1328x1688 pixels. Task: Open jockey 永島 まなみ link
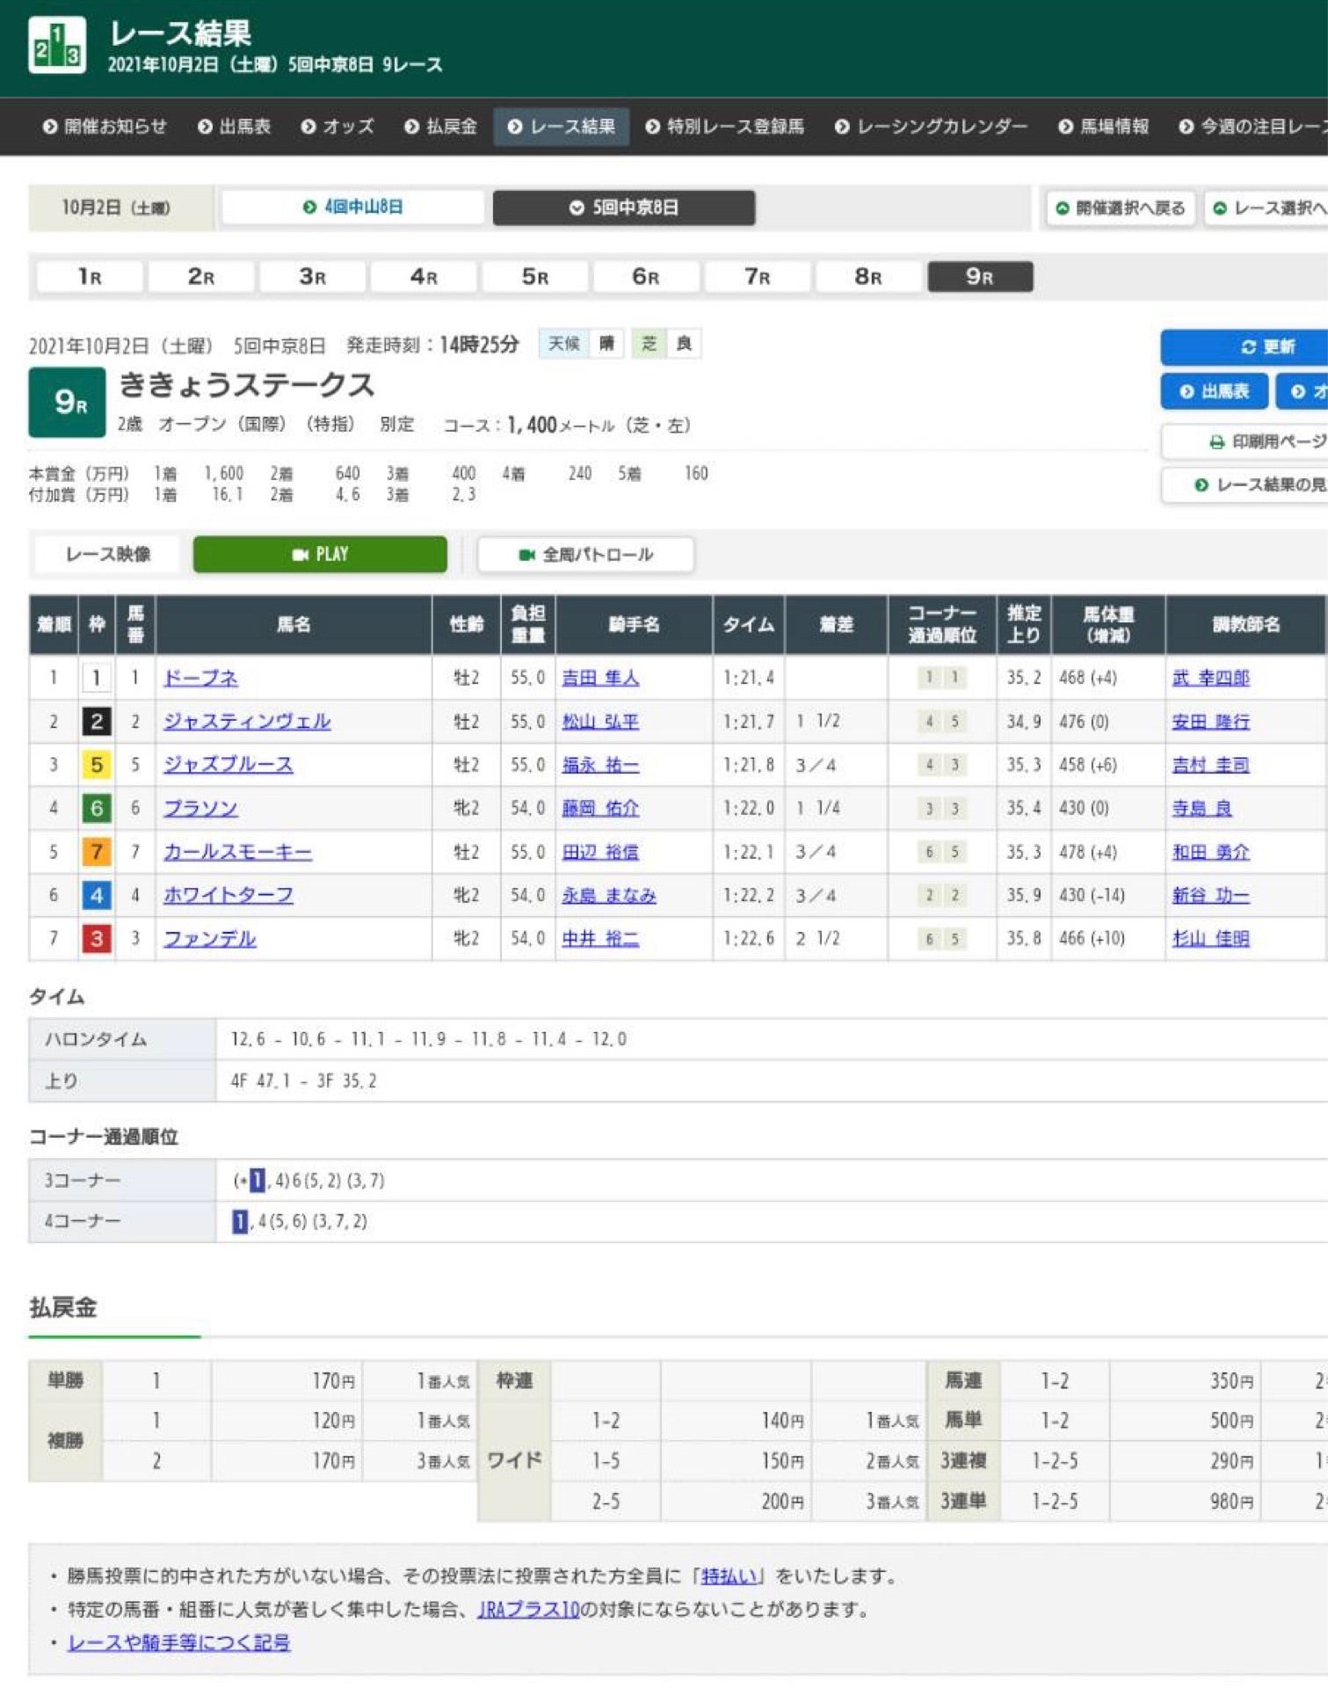pos(609,895)
